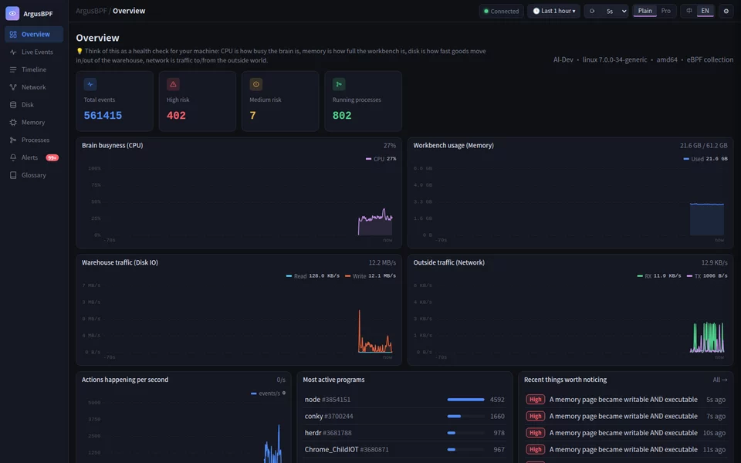Click the 12.2 MB/s disk value
The image size is (741, 463).
click(382, 262)
